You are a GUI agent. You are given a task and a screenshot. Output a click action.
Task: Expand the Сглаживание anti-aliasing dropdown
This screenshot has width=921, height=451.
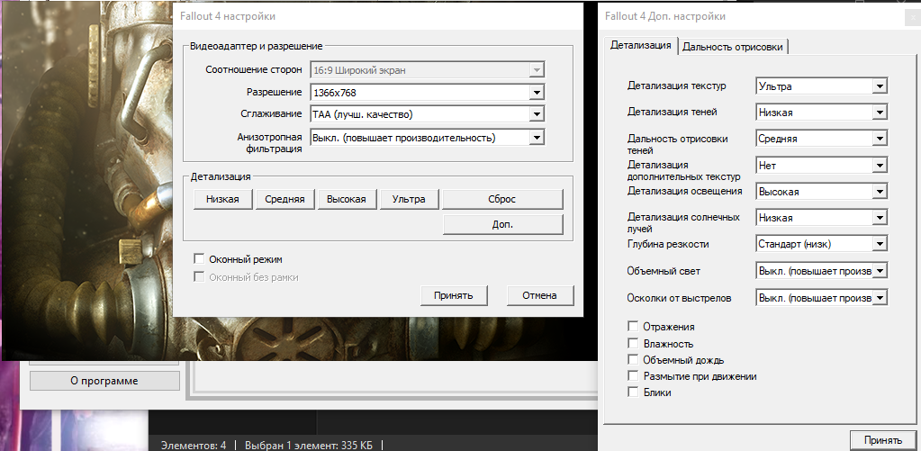(428, 114)
